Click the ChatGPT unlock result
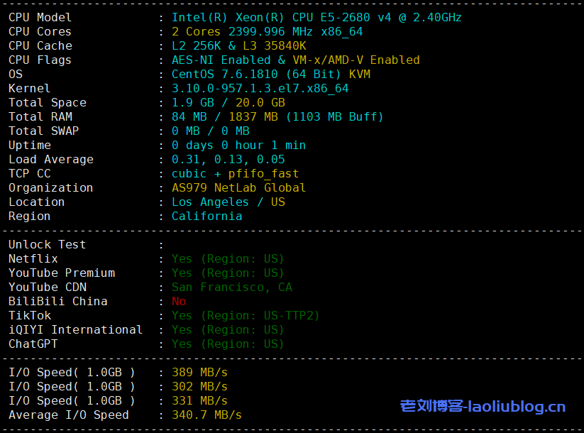The height and width of the screenshot is (433, 584). (x=227, y=344)
